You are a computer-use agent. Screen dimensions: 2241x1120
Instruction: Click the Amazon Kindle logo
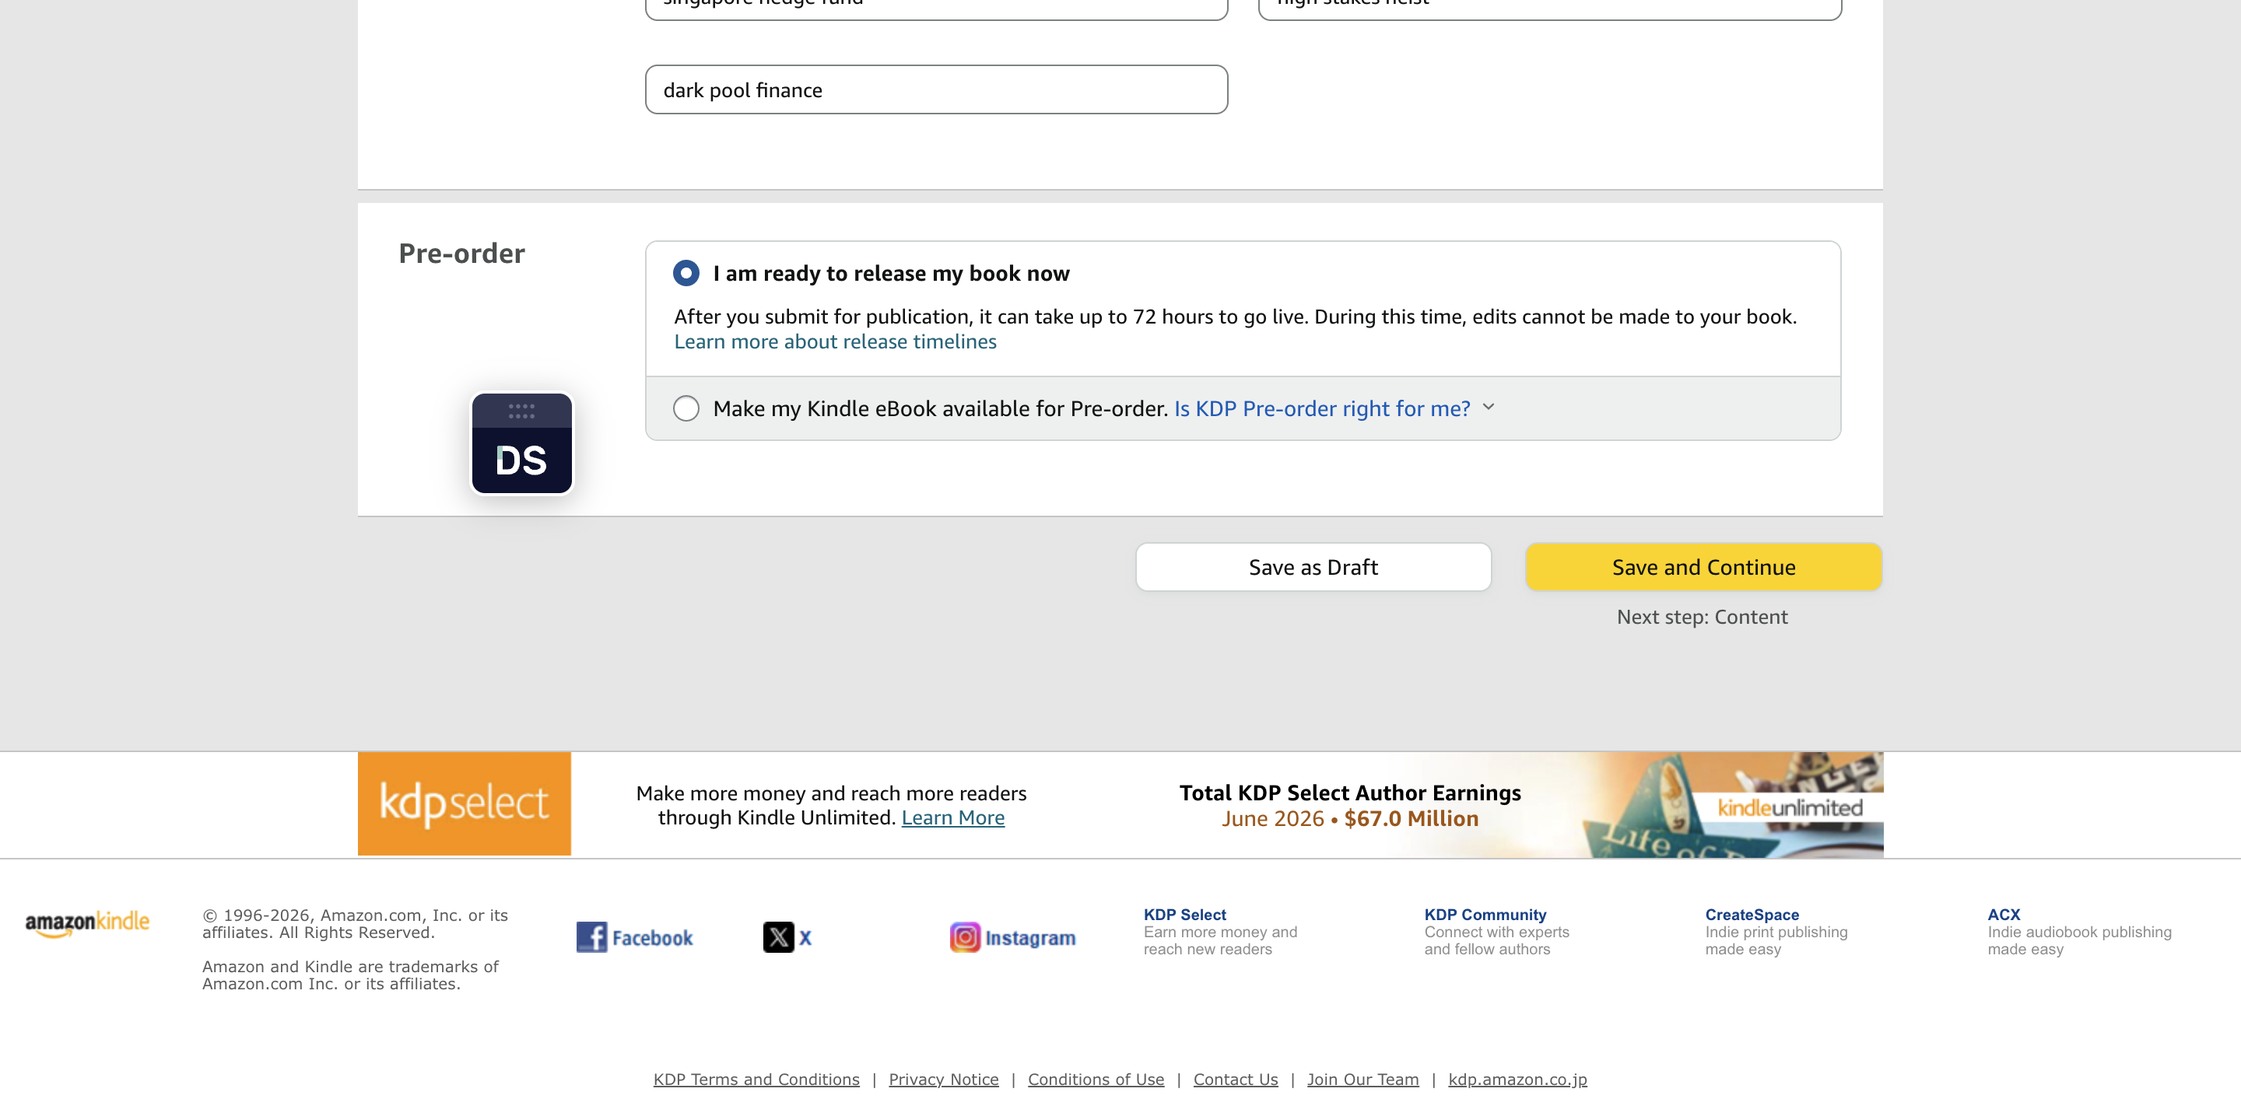click(x=87, y=923)
